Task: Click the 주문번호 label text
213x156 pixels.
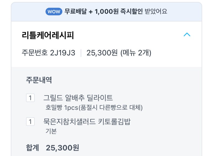Action: pos(35,53)
